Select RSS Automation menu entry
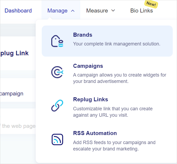The height and width of the screenshot is (164, 177). pos(107,141)
